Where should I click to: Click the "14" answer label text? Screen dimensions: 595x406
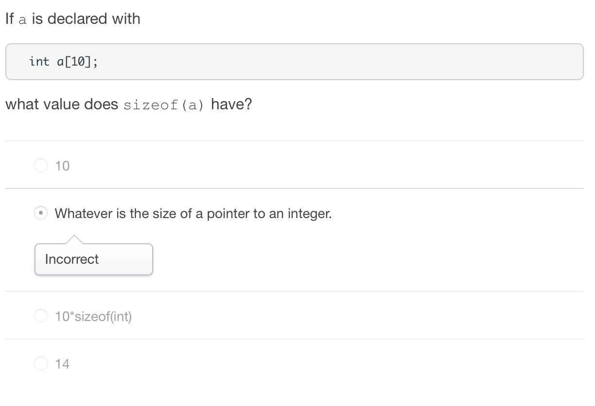[x=62, y=364]
